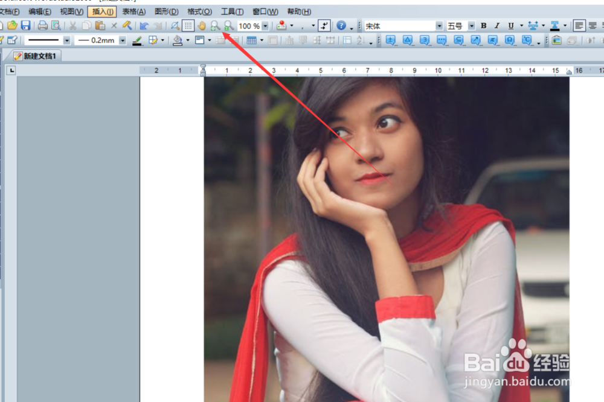This screenshot has height=402, width=604.
Task: Insert Omega Greek letter symbol bubble
Action: tap(510, 40)
